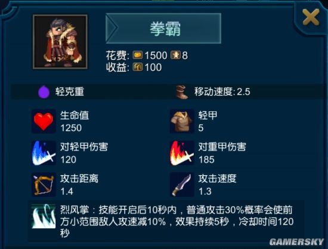Click the red heart 生命值 icon
328x249 pixels.
[44, 122]
